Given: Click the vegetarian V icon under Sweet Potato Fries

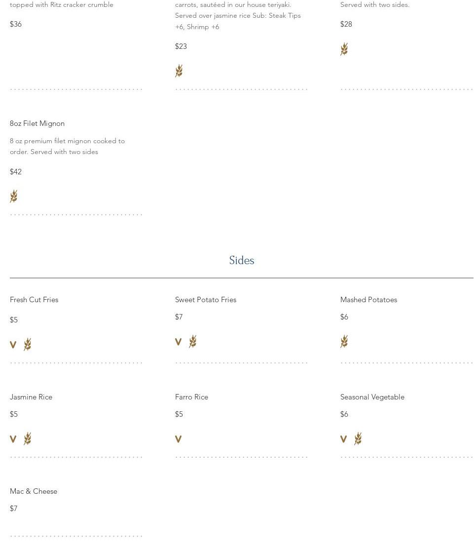Looking at the screenshot, I should (x=178, y=342).
